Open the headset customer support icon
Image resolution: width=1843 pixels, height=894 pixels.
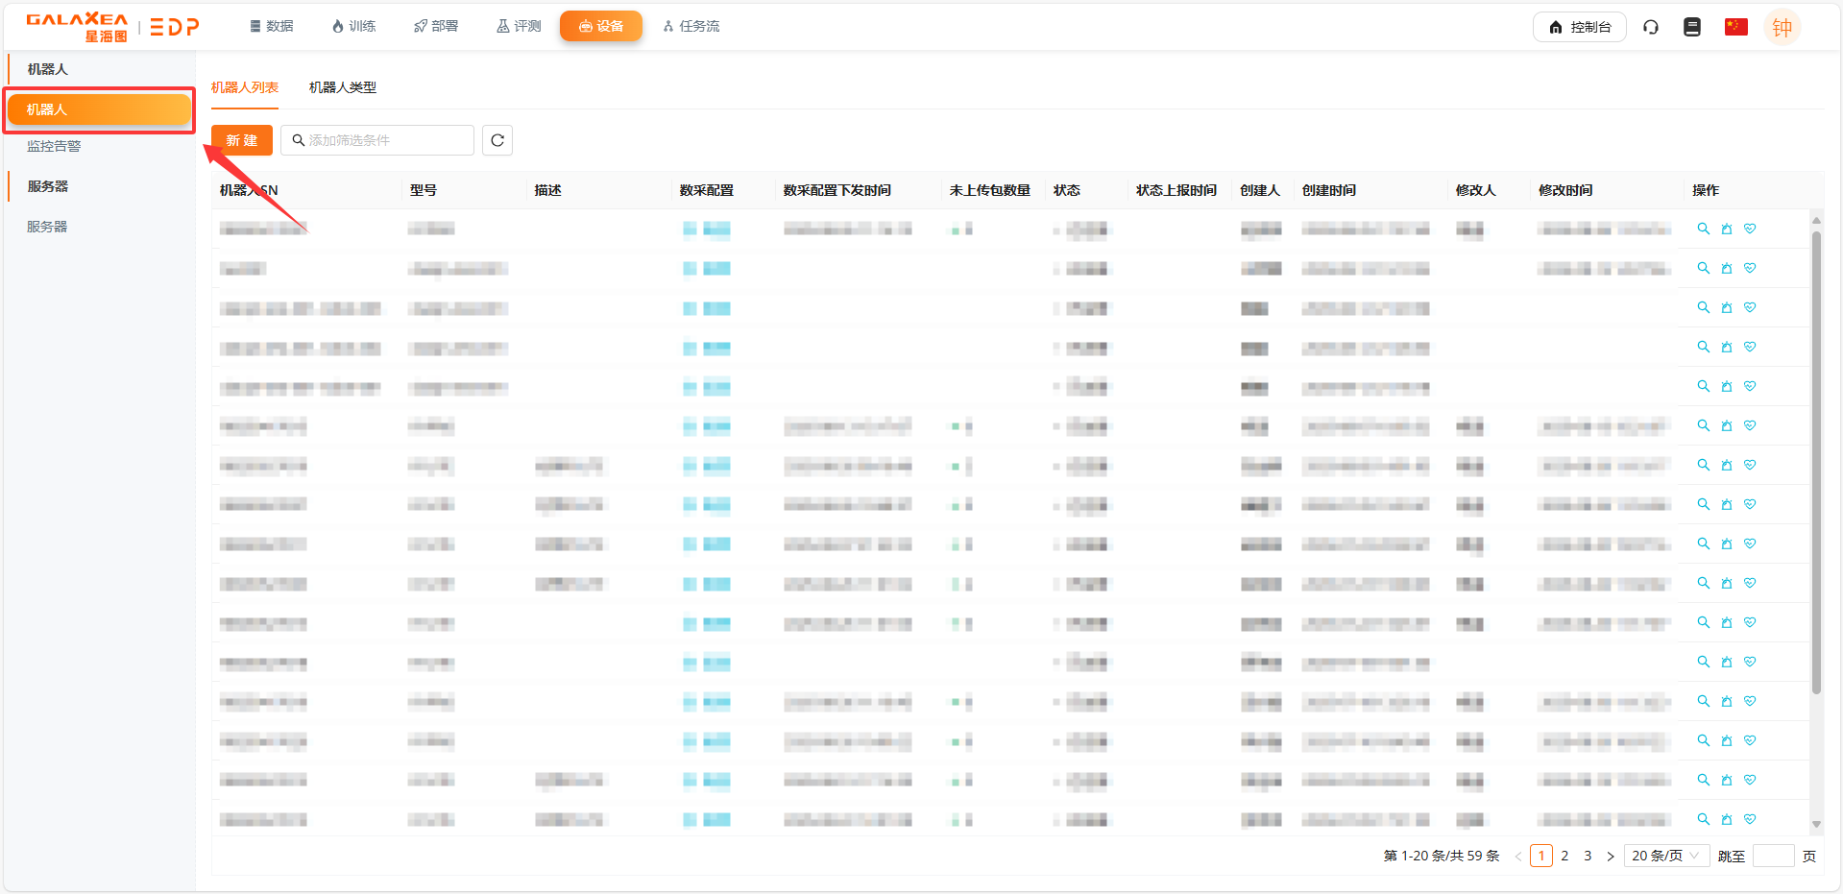click(1651, 27)
